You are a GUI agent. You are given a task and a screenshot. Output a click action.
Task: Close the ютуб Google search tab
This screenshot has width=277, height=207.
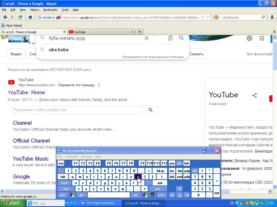point(64,32)
